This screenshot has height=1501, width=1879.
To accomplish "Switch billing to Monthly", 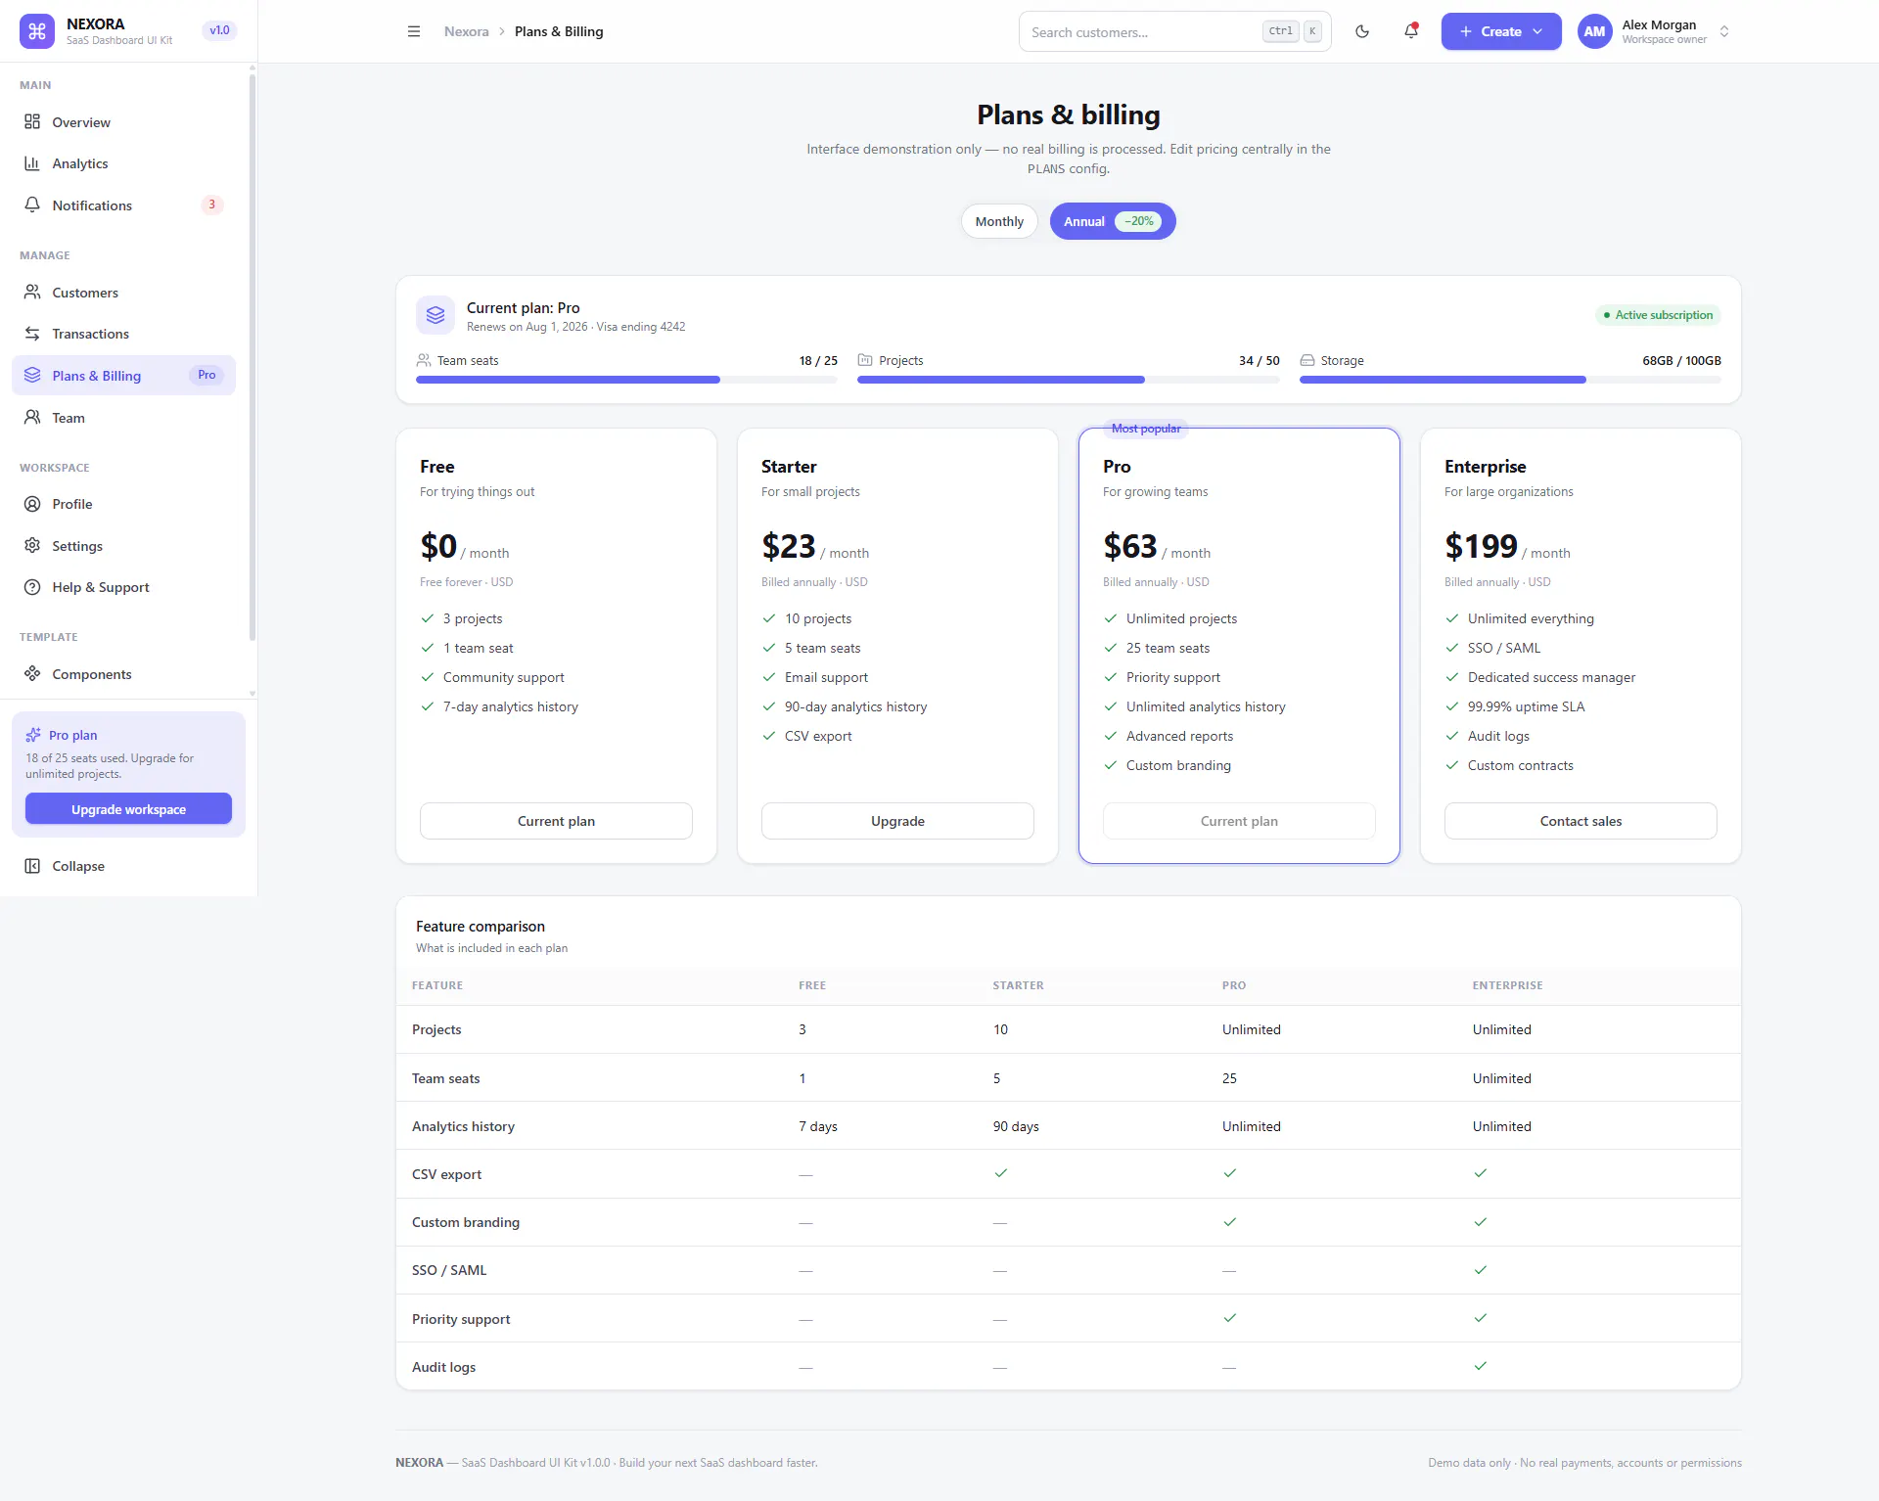I will tap(999, 221).
